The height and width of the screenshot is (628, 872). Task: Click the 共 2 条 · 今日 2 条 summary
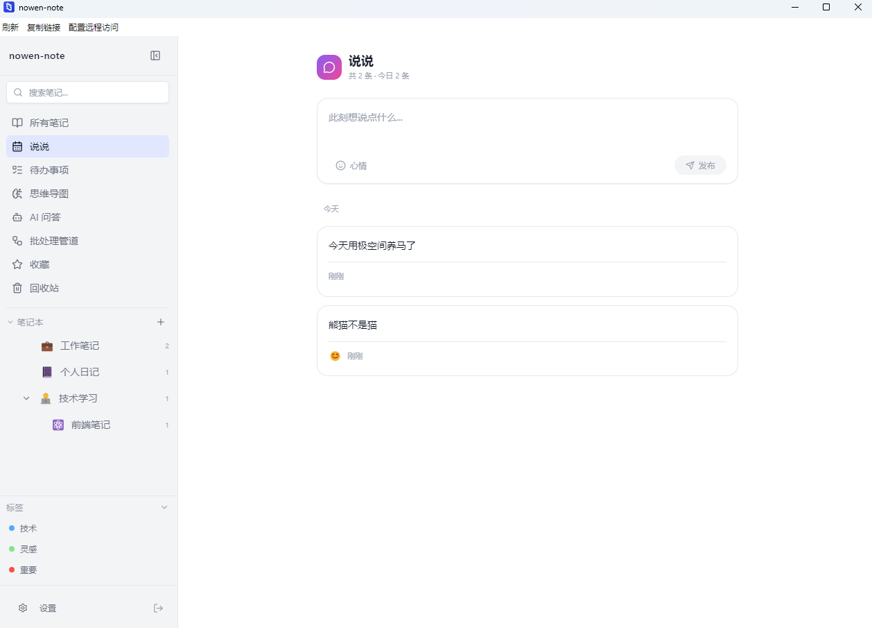tap(378, 76)
